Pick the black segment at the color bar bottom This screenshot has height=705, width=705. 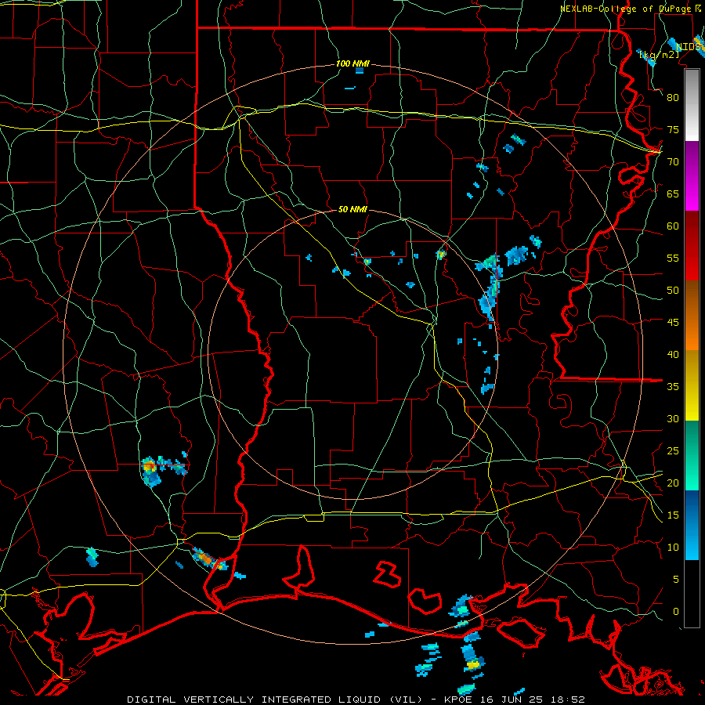692,594
